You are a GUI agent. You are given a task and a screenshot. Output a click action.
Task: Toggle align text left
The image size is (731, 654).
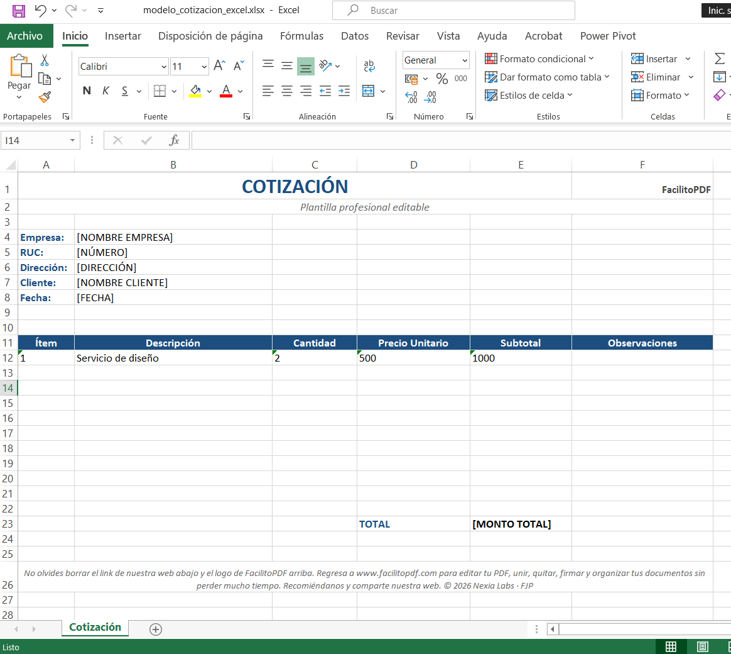(x=268, y=91)
